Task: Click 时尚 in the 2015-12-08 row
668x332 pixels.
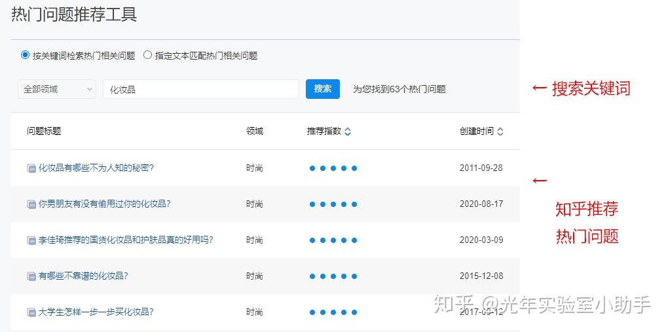Action: tap(254, 276)
